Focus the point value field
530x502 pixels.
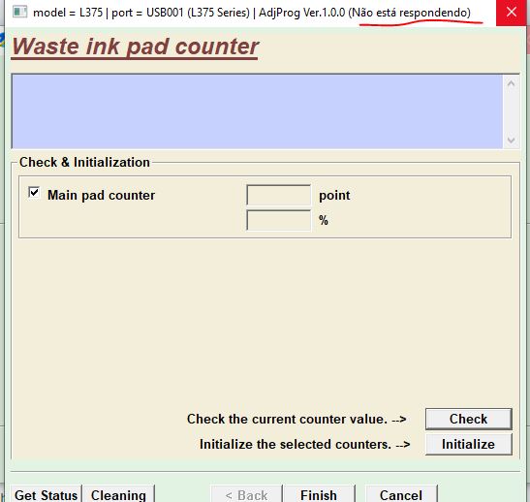(x=278, y=195)
